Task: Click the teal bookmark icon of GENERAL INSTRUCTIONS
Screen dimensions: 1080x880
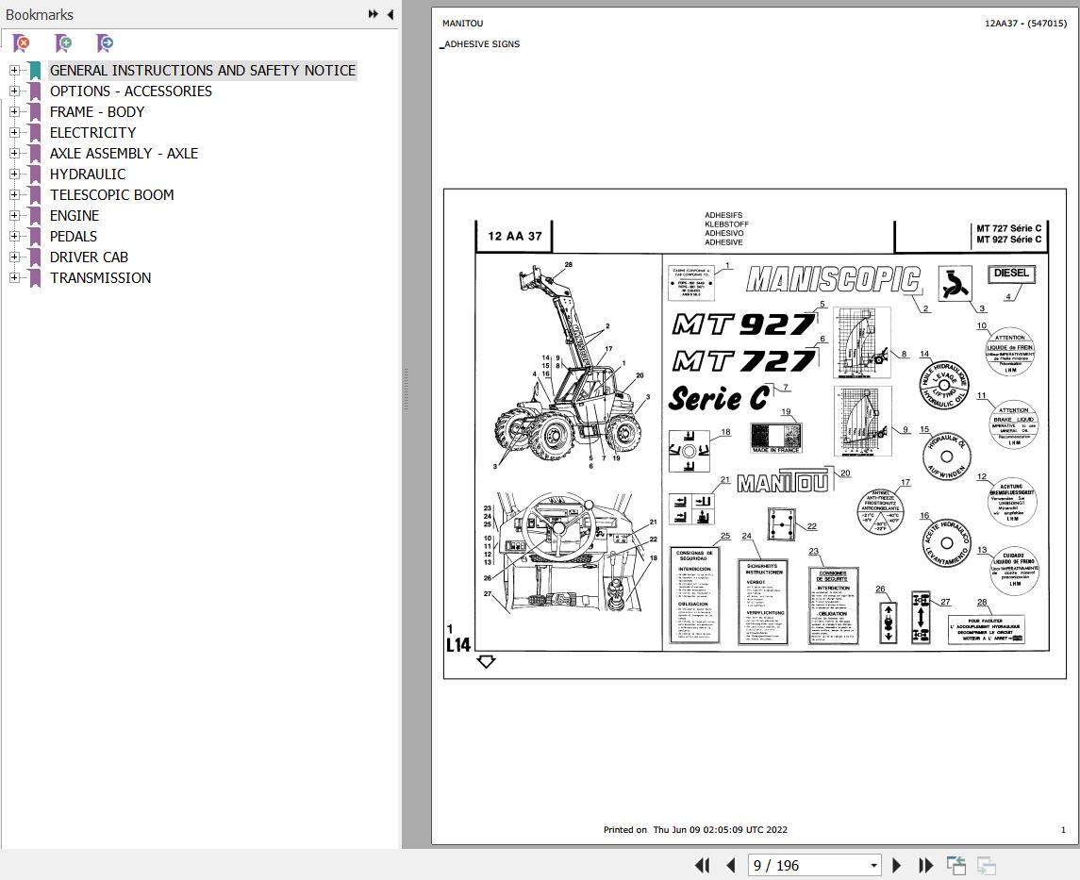Action: (35, 71)
